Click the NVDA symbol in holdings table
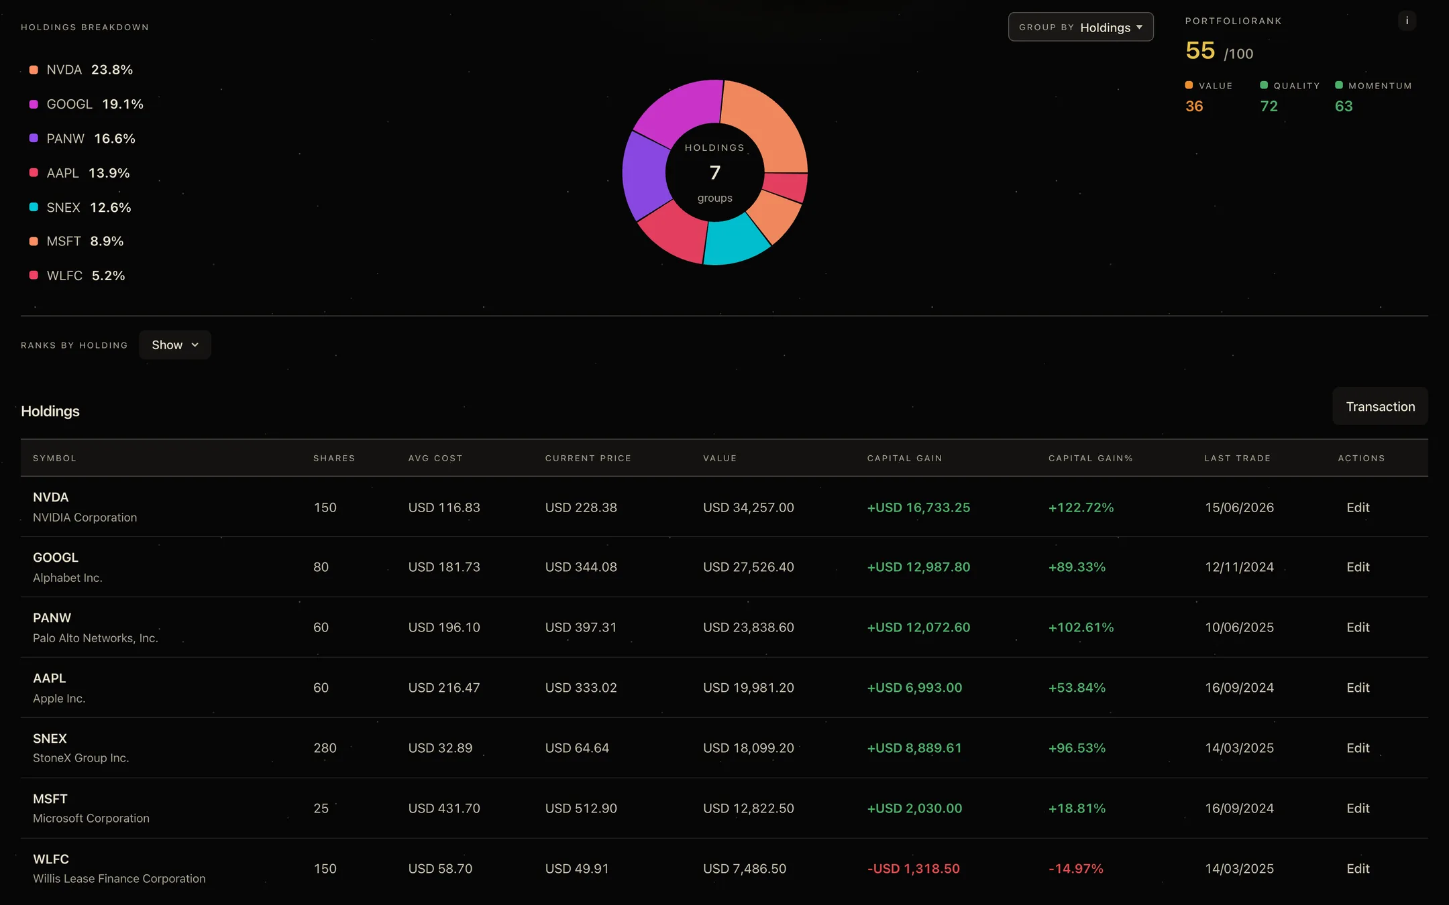1449x905 pixels. [x=51, y=497]
